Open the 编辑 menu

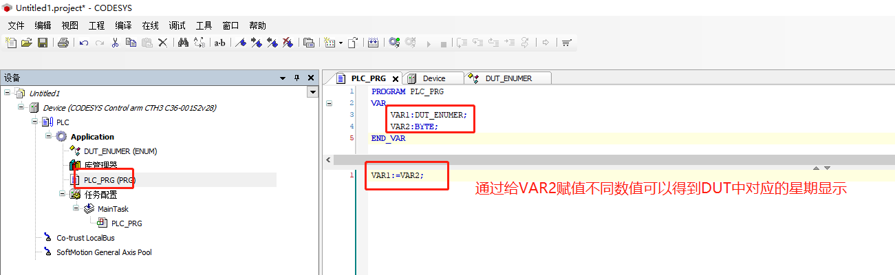[x=43, y=25]
